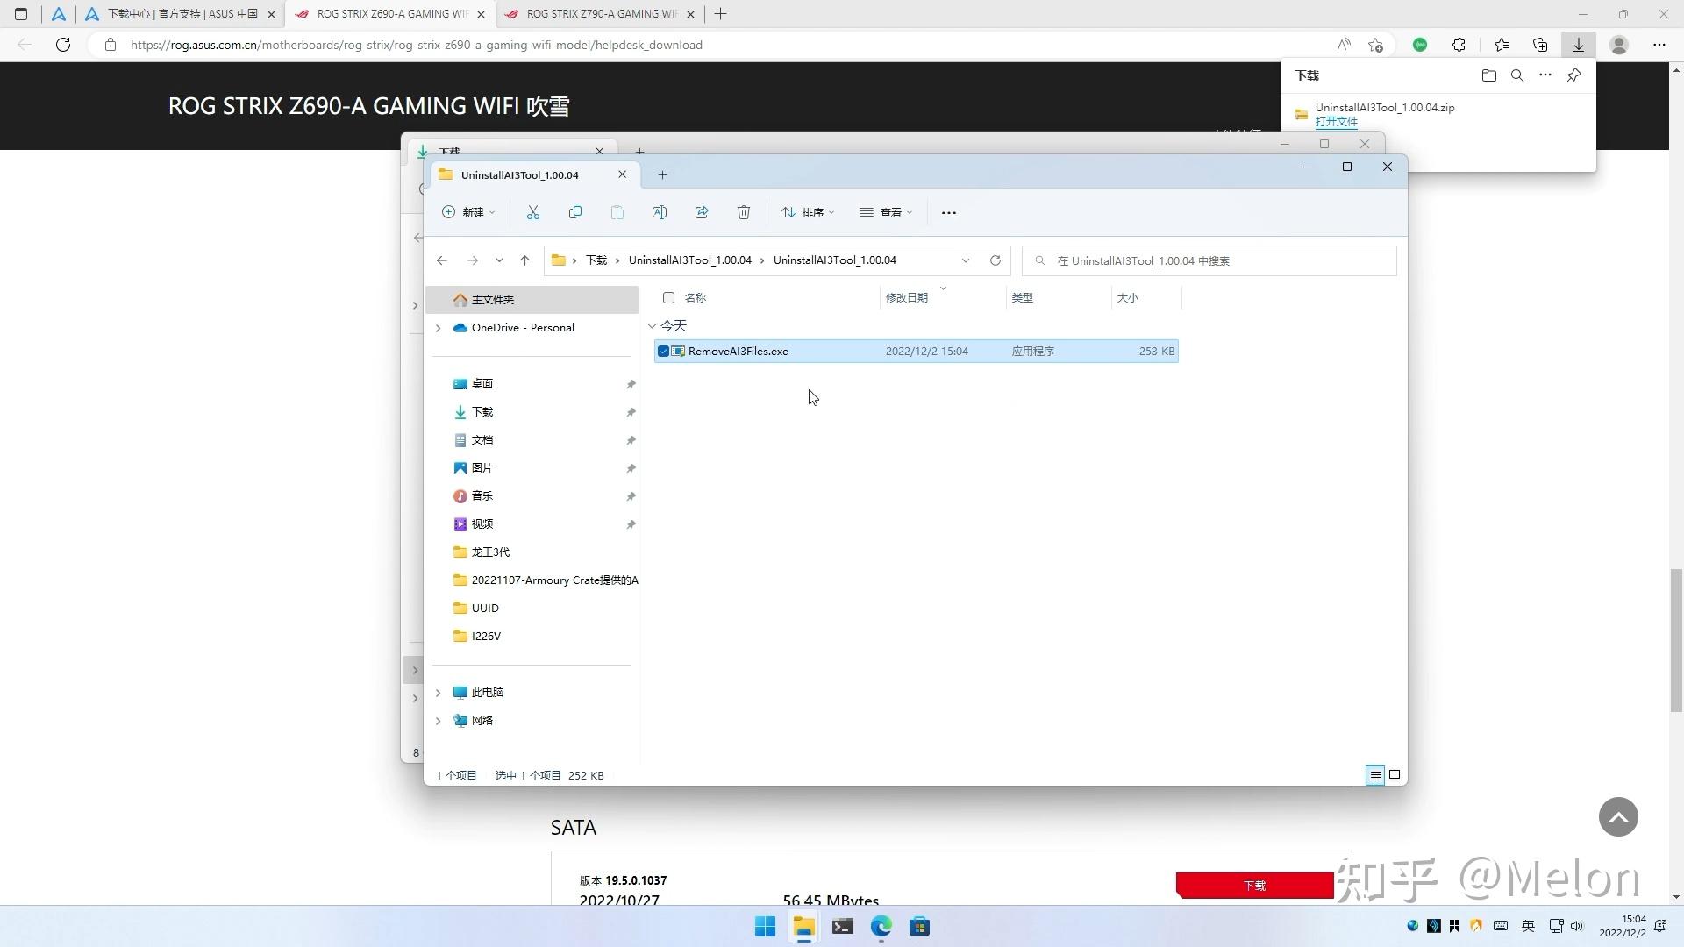Expand the OneDrive - Personal tree item
The width and height of the screenshot is (1684, 947).
coord(439,328)
